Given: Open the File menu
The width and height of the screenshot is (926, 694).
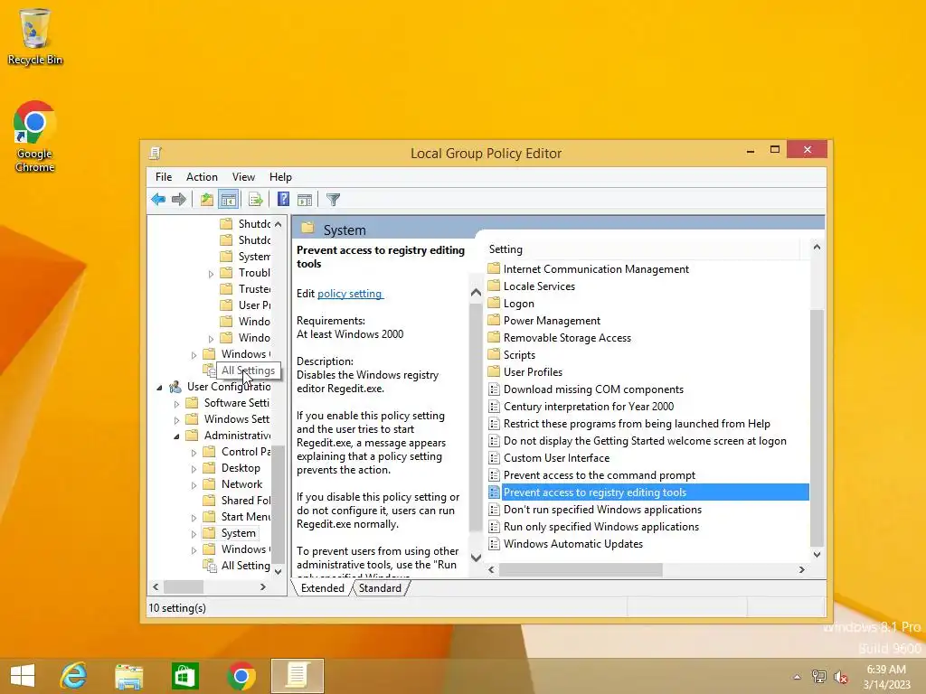Looking at the screenshot, I should coord(164,176).
